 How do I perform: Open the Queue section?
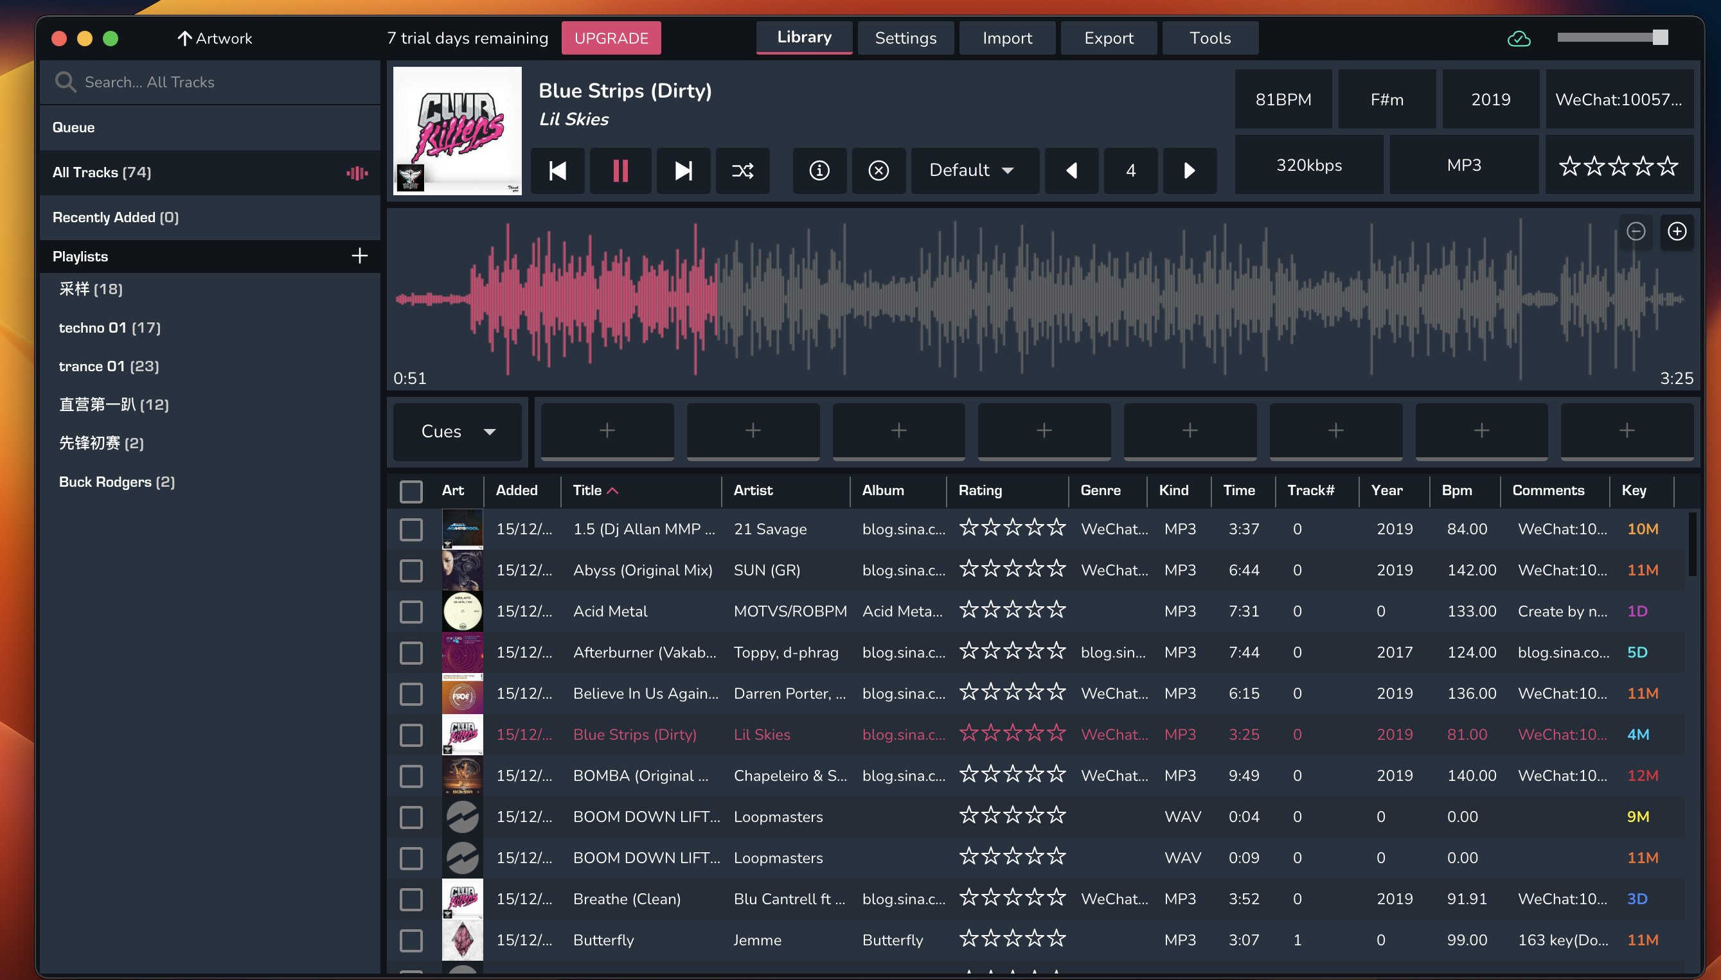point(210,127)
